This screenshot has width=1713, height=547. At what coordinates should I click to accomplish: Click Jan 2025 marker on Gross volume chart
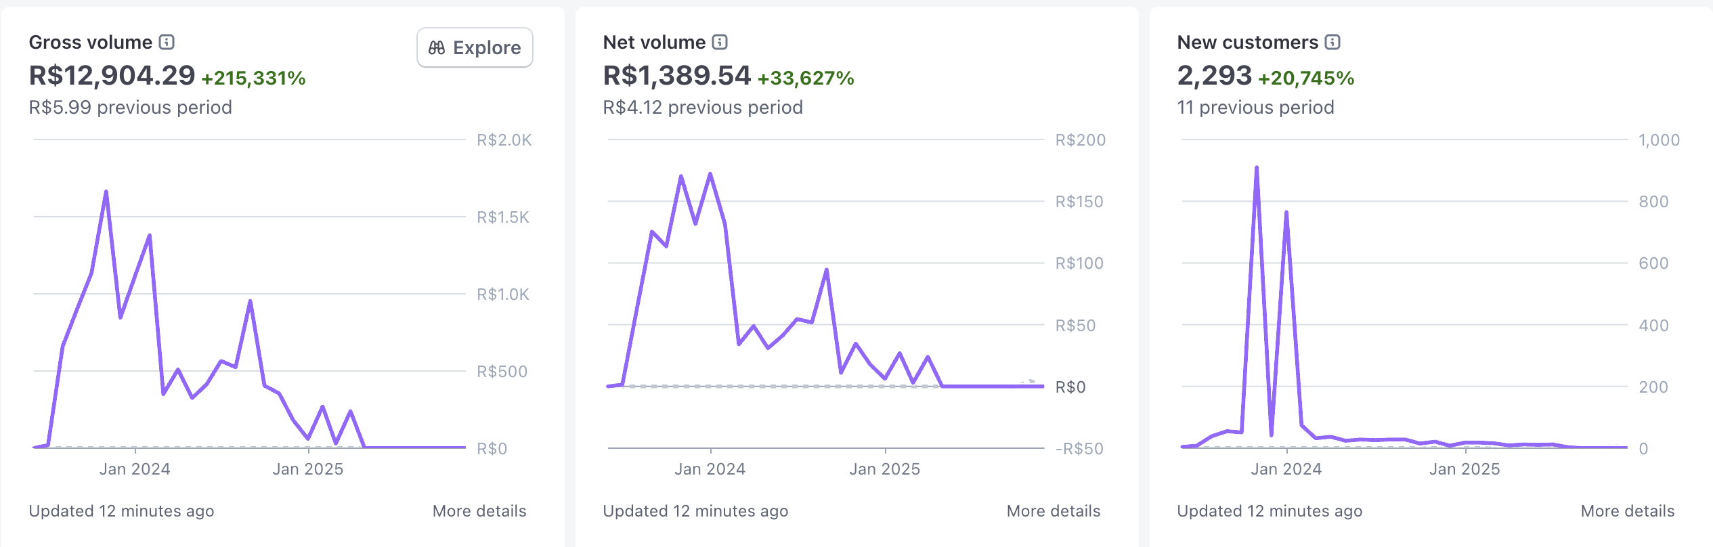[x=308, y=468]
